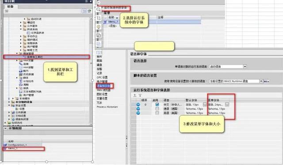Image resolution: width=283 pixels, height=165 pixels.
Task: Click the 计划任务 scheduler icon in the tree
Action: 21,81
